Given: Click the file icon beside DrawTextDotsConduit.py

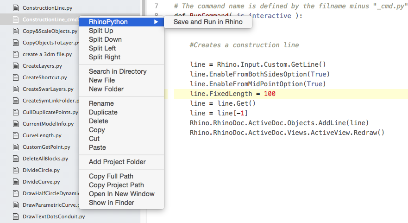Looking at the screenshot, I should click(x=16, y=217).
